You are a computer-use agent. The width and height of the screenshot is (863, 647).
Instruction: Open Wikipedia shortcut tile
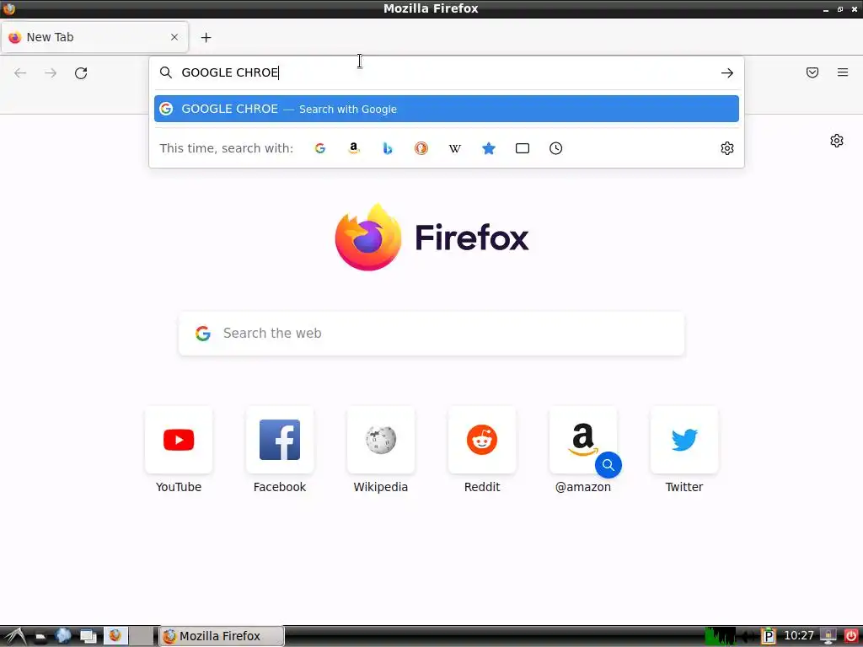tap(381, 440)
